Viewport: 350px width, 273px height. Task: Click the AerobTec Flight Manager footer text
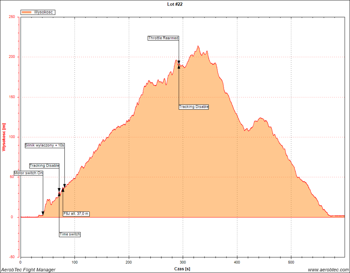click(x=28, y=270)
